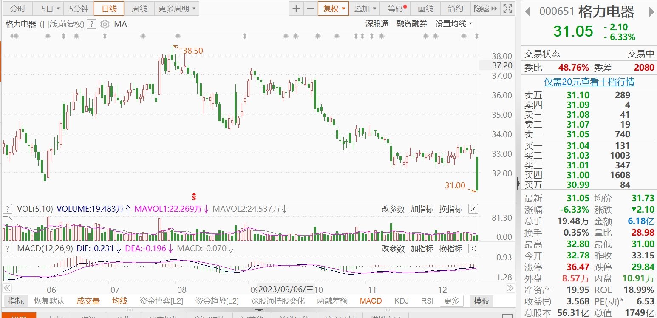Image resolution: width=657 pixels, height=318 pixels.
Task: Click 换指标 in the MACD row
Action: pyautogui.click(x=451, y=248)
